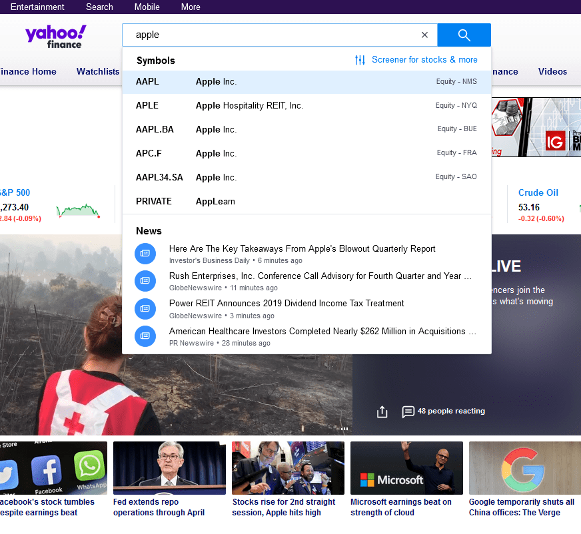Click the speech bubble for 48 people reacting

(408, 411)
